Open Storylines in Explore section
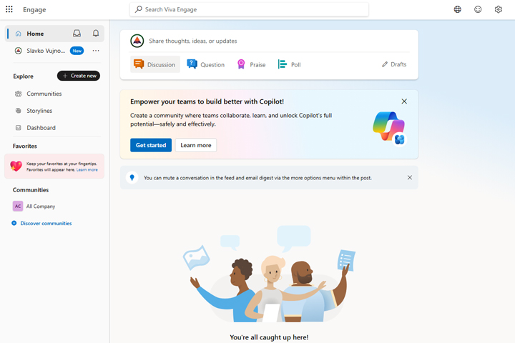The width and height of the screenshot is (515, 343). [39, 111]
